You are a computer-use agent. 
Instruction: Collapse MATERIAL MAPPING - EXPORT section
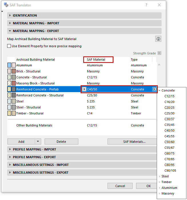(x=84, y=31)
